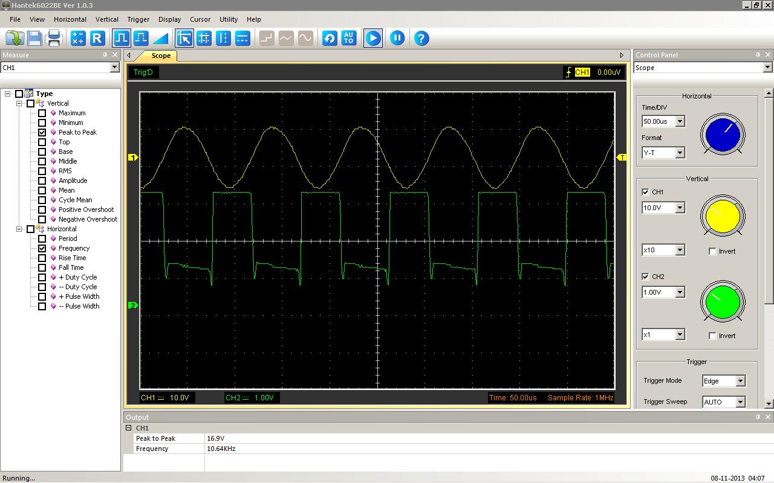Click the Save floppy disk icon
Screen dimensions: 774x483
(34, 38)
